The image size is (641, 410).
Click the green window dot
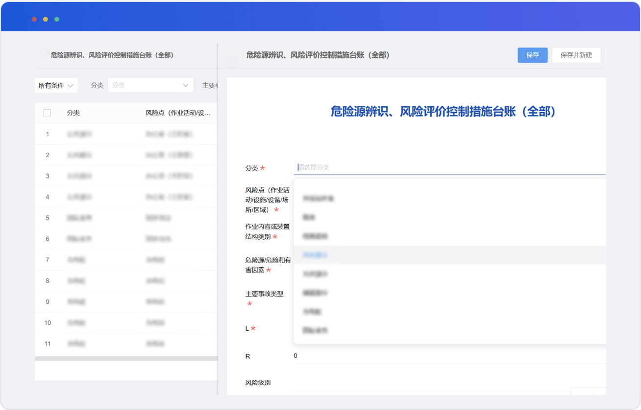click(57, 19)
